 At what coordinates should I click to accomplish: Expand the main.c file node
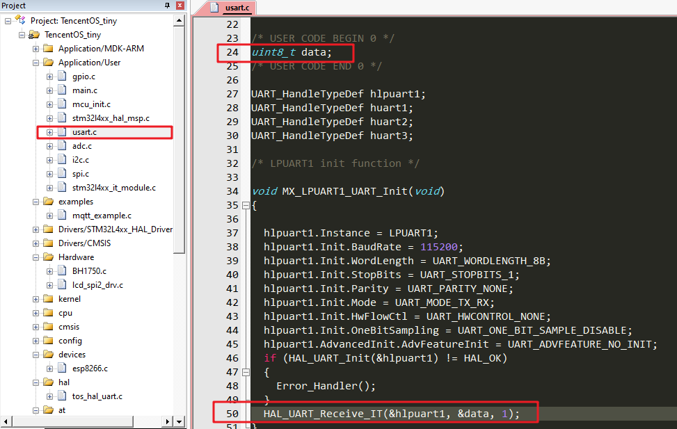[x=49, y=90]
